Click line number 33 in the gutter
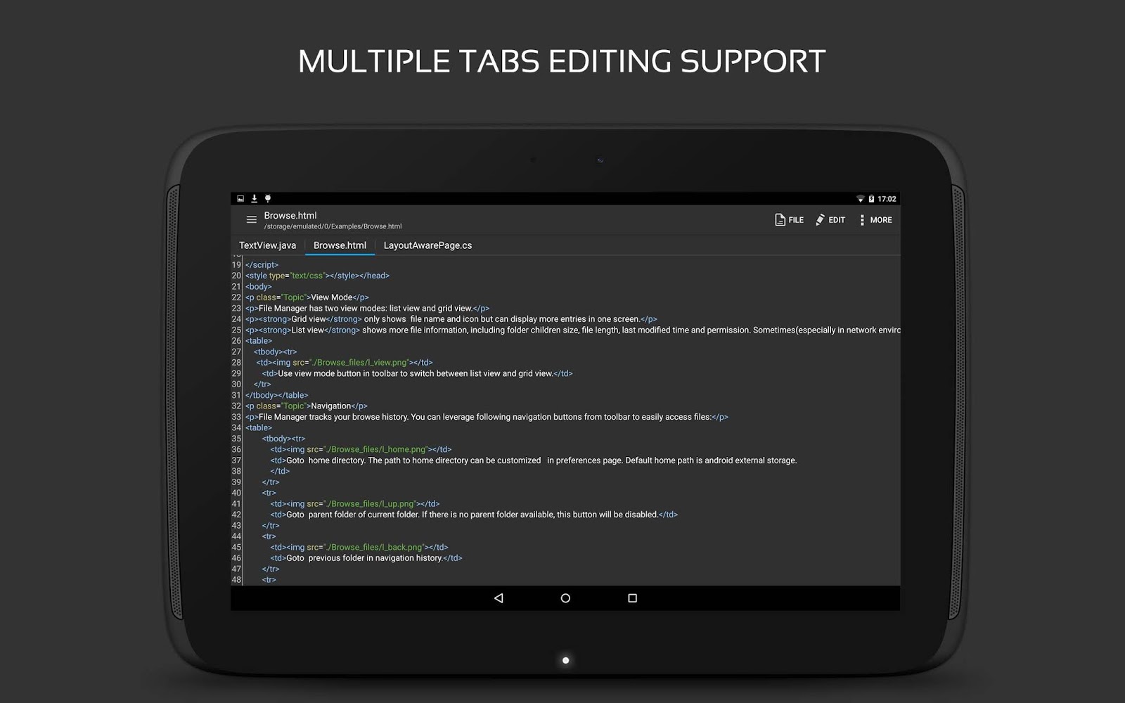This screenshot has width=1125, height=703. coord(235,416)
